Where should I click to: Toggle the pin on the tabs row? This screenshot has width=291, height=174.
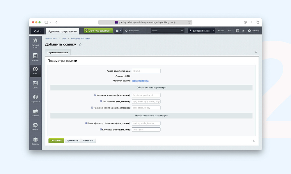tap(256, 52)
